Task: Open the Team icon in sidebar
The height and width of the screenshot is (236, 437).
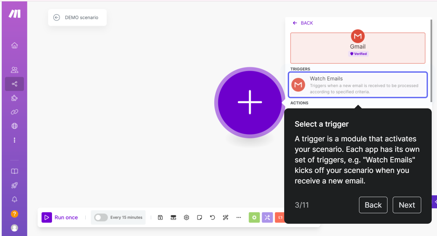Action: coord(14,70)
